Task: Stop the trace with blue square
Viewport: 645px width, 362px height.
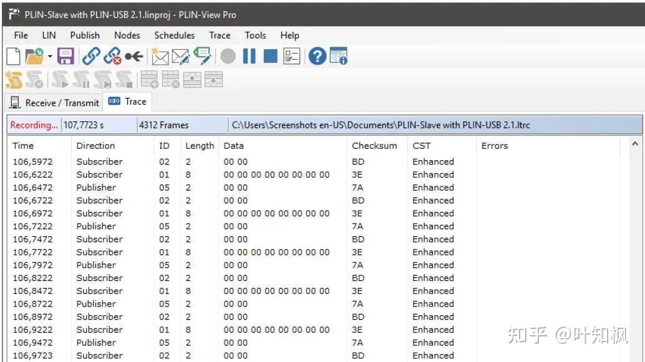Action: pyautogui.click(x=270, y=56)
